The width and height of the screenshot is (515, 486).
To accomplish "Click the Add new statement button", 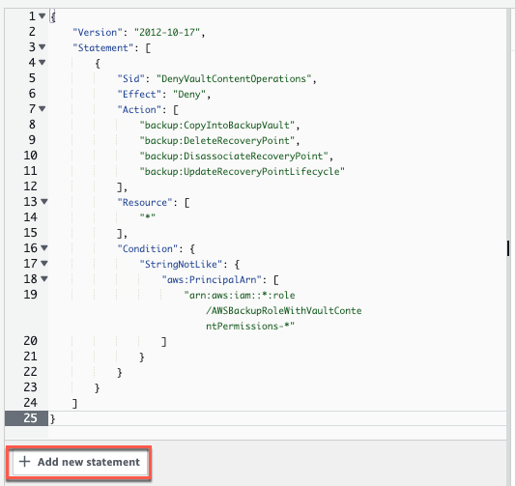I will [79, 462].
